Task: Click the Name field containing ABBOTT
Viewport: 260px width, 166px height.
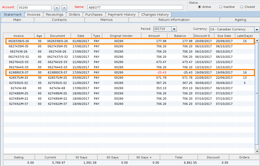Action: pos(135,8)
